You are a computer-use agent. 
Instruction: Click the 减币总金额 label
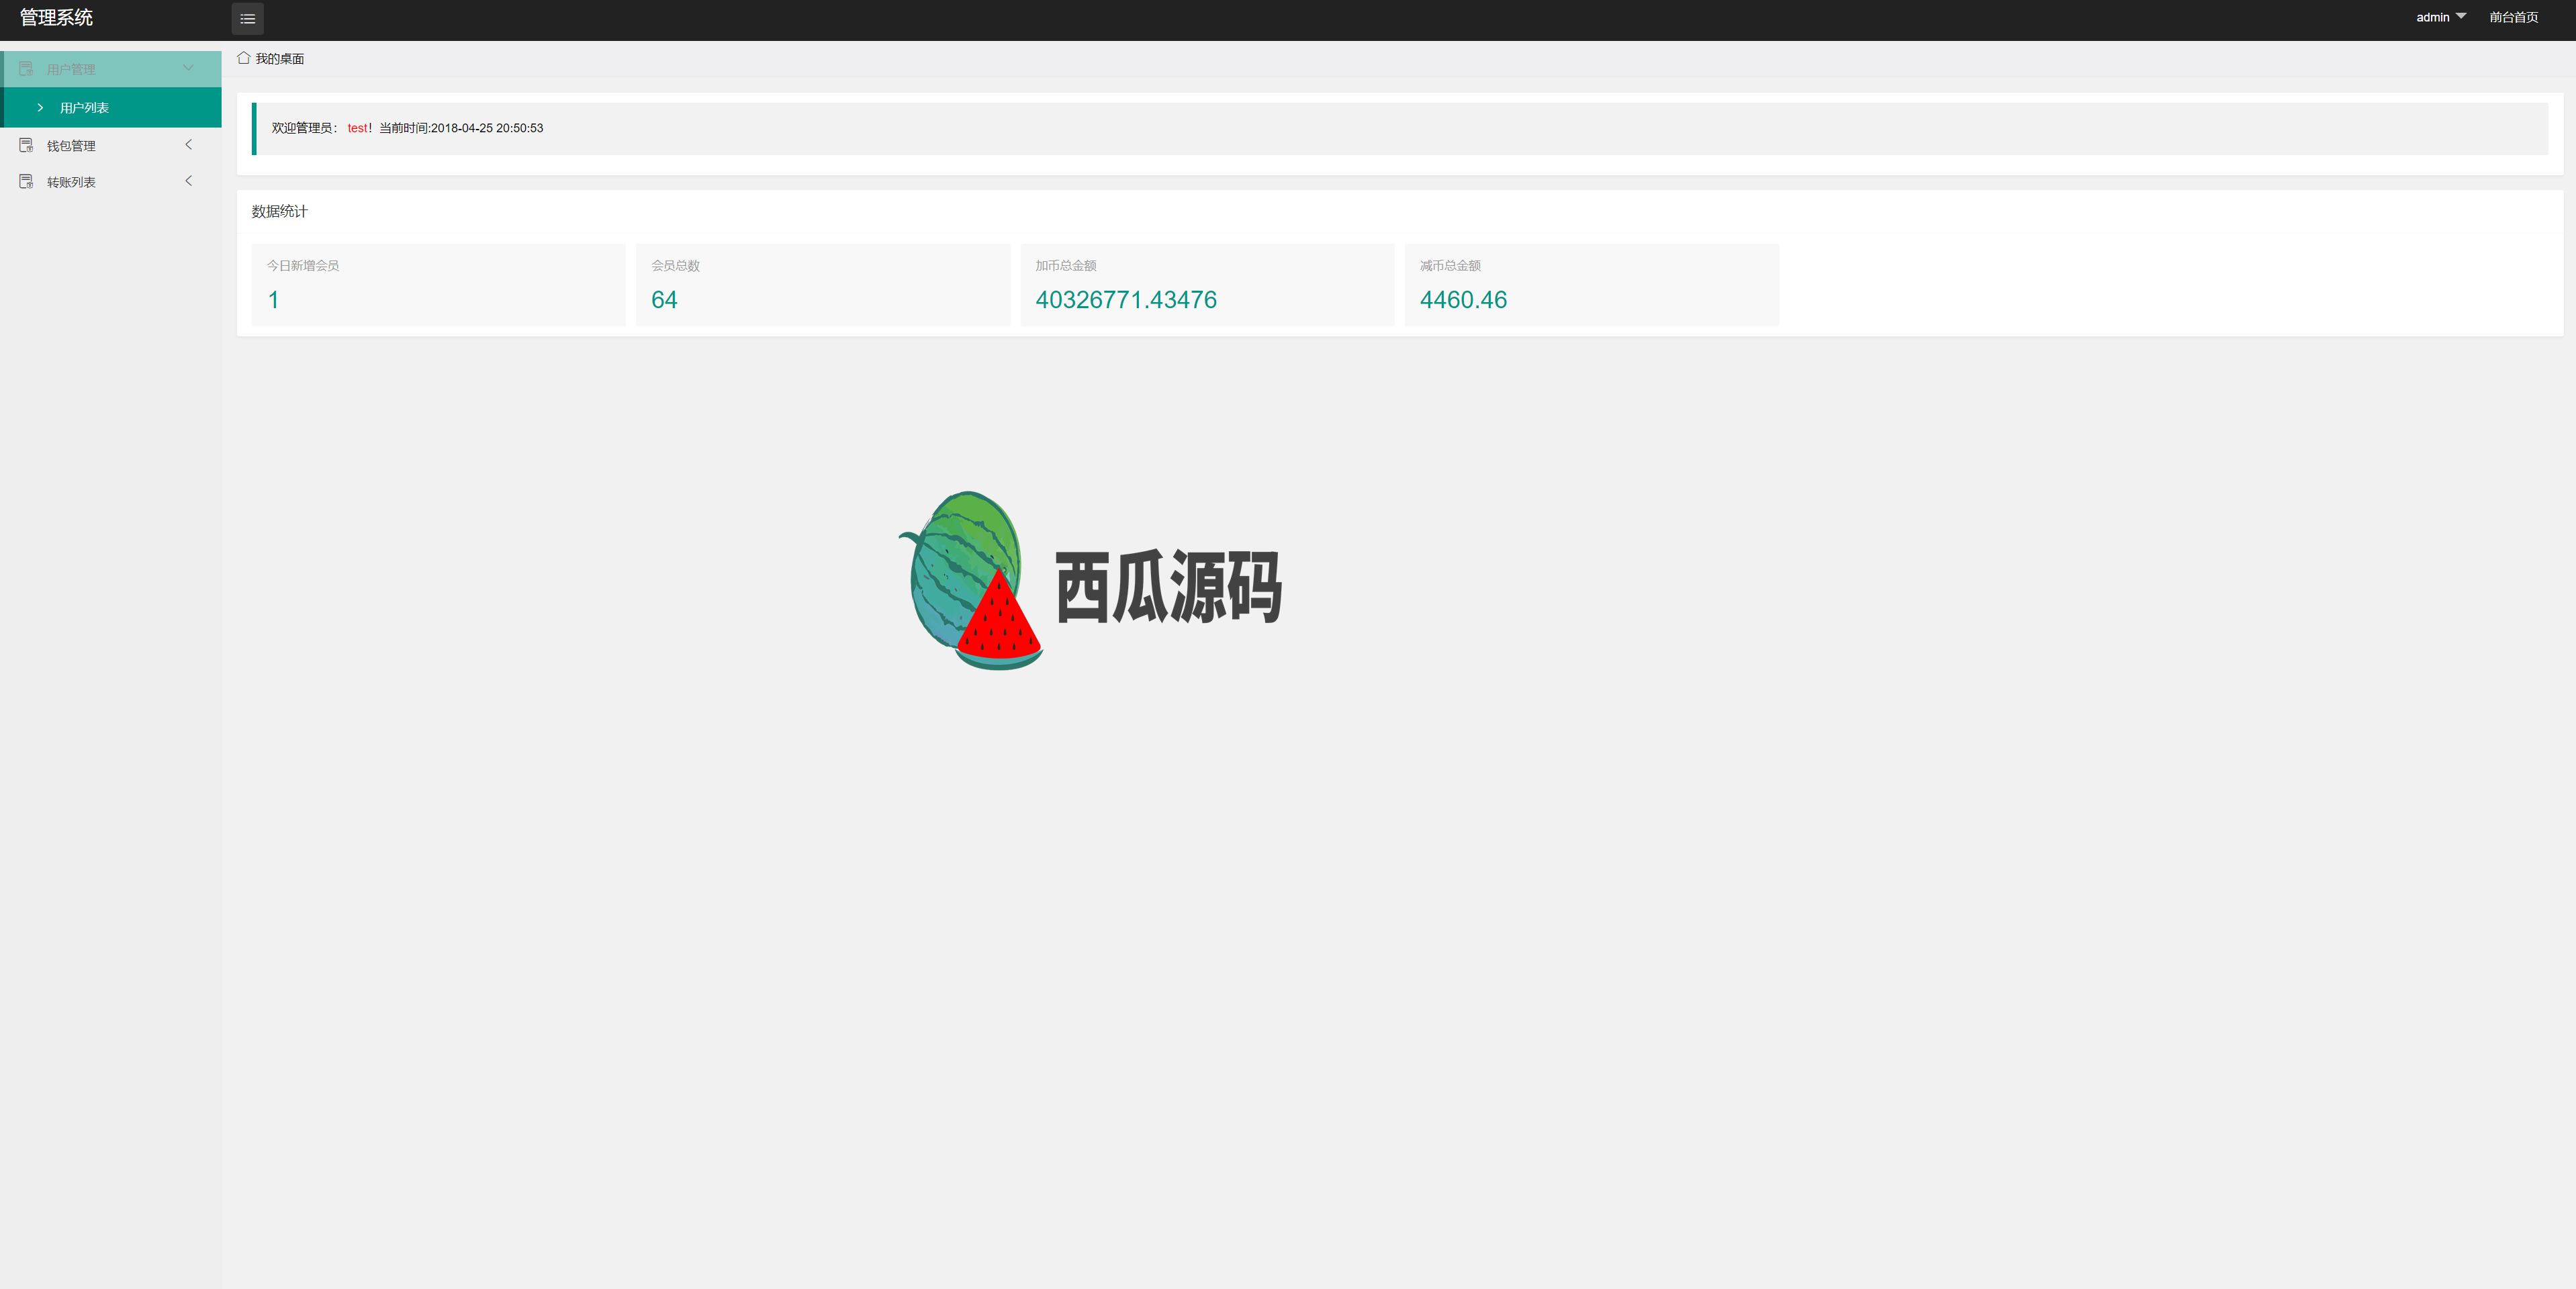[1450, 265]
